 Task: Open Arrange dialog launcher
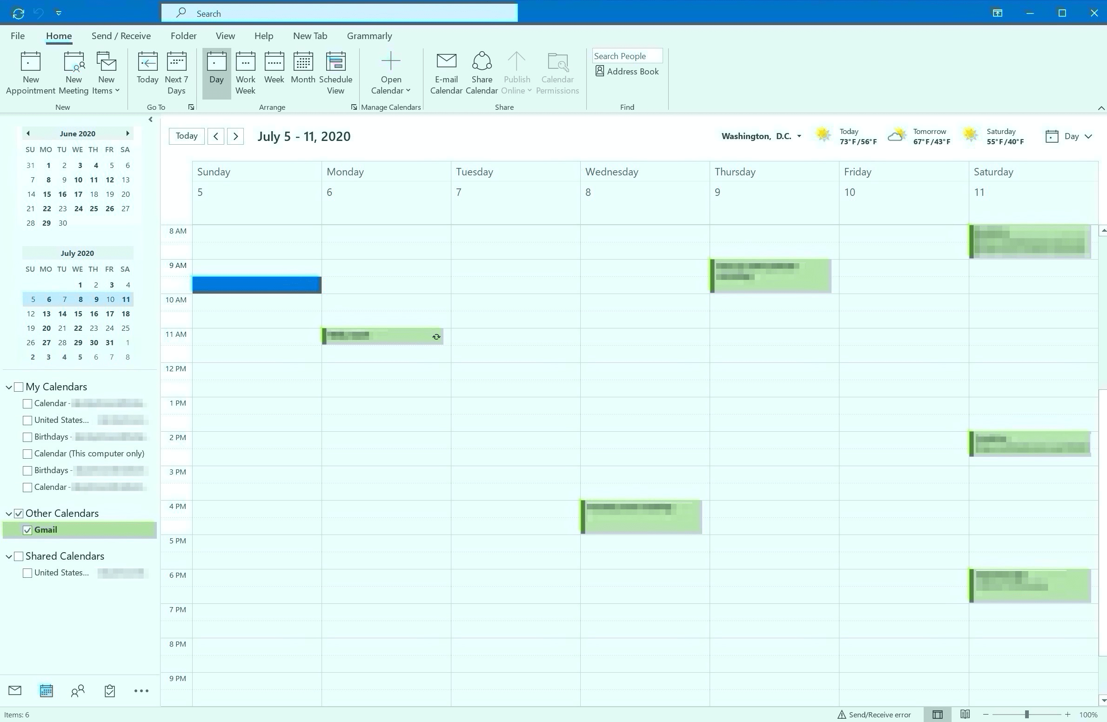pyautogui.click(x=354, y=107)
